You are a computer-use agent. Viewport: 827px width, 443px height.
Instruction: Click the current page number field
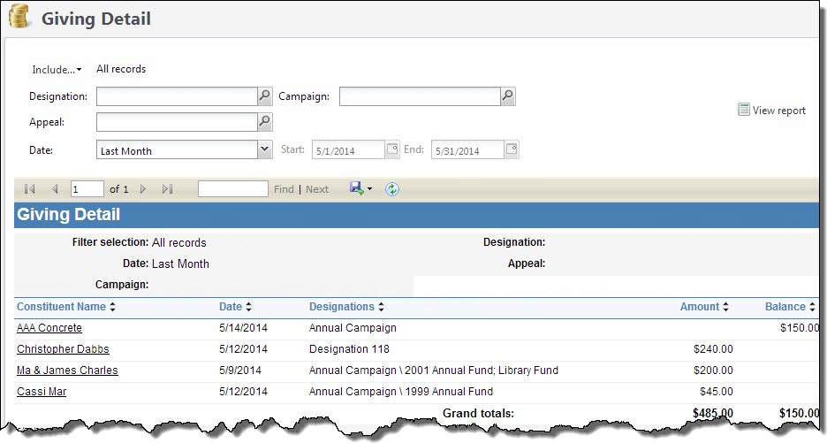pyautogui.click(x=87, y=189)
